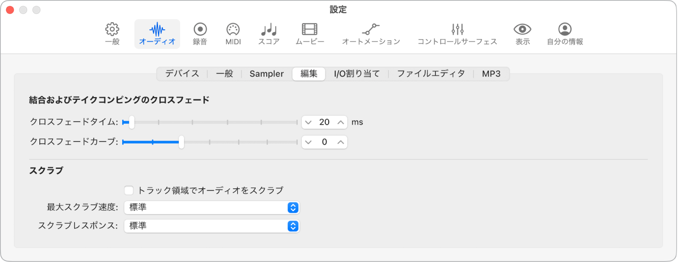Open the Sampler tab

pyautogui.click(x=266, y=73)
